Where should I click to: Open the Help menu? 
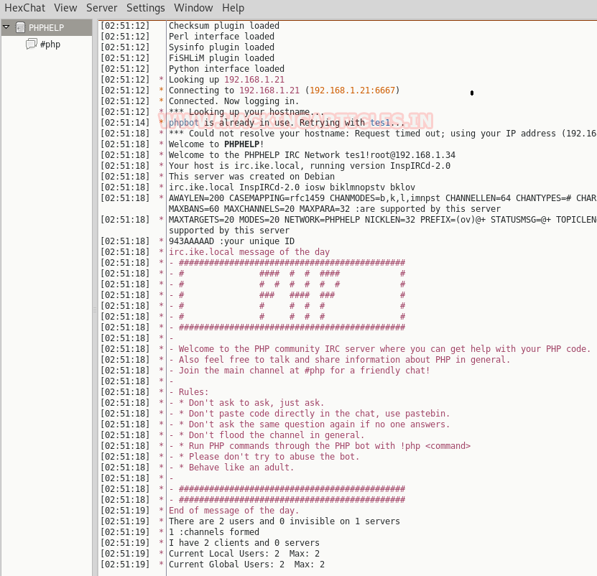233,8
